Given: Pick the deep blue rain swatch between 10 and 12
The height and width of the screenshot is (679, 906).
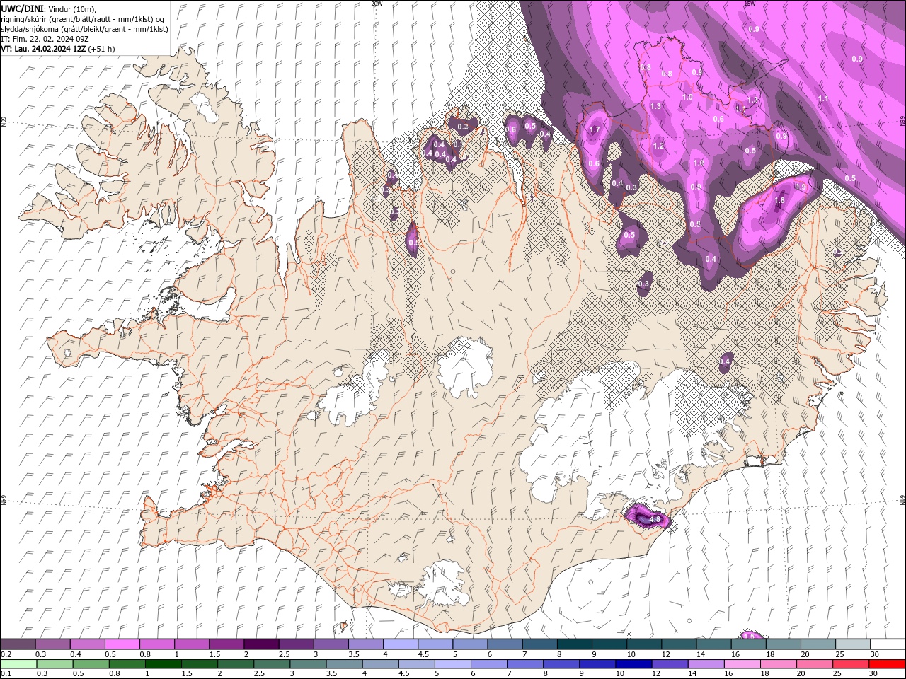Looking at the screenshot, I should pyautogui.click(x=633, y=664).
